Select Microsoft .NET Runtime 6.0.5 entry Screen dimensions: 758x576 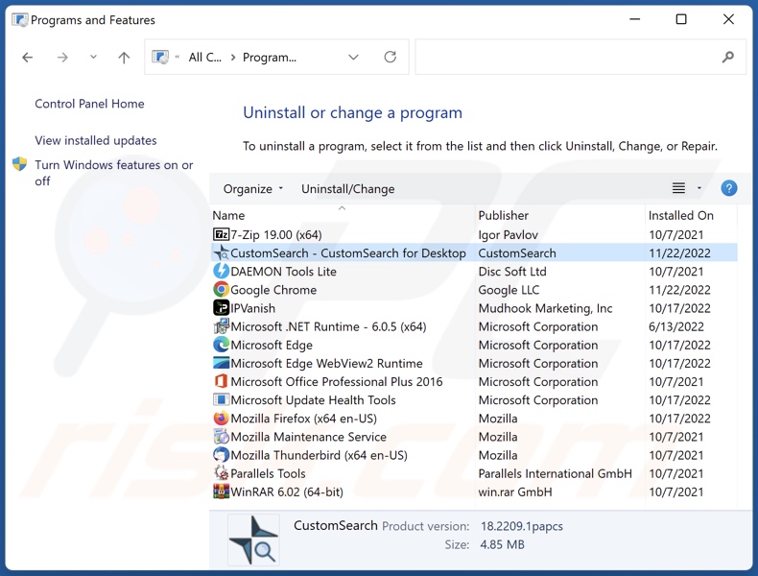(328, 326)
